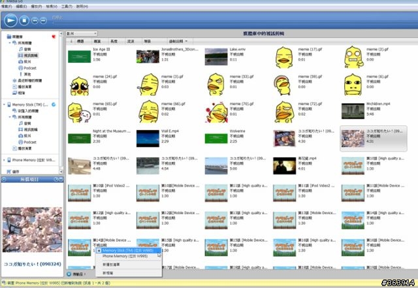Click the playback progress bar
This screenshot has width=418, height=288.
click(234, 24)
